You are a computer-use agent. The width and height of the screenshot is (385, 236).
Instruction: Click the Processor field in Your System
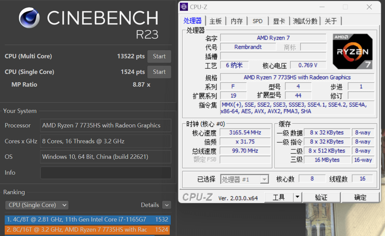pos(106,125)
